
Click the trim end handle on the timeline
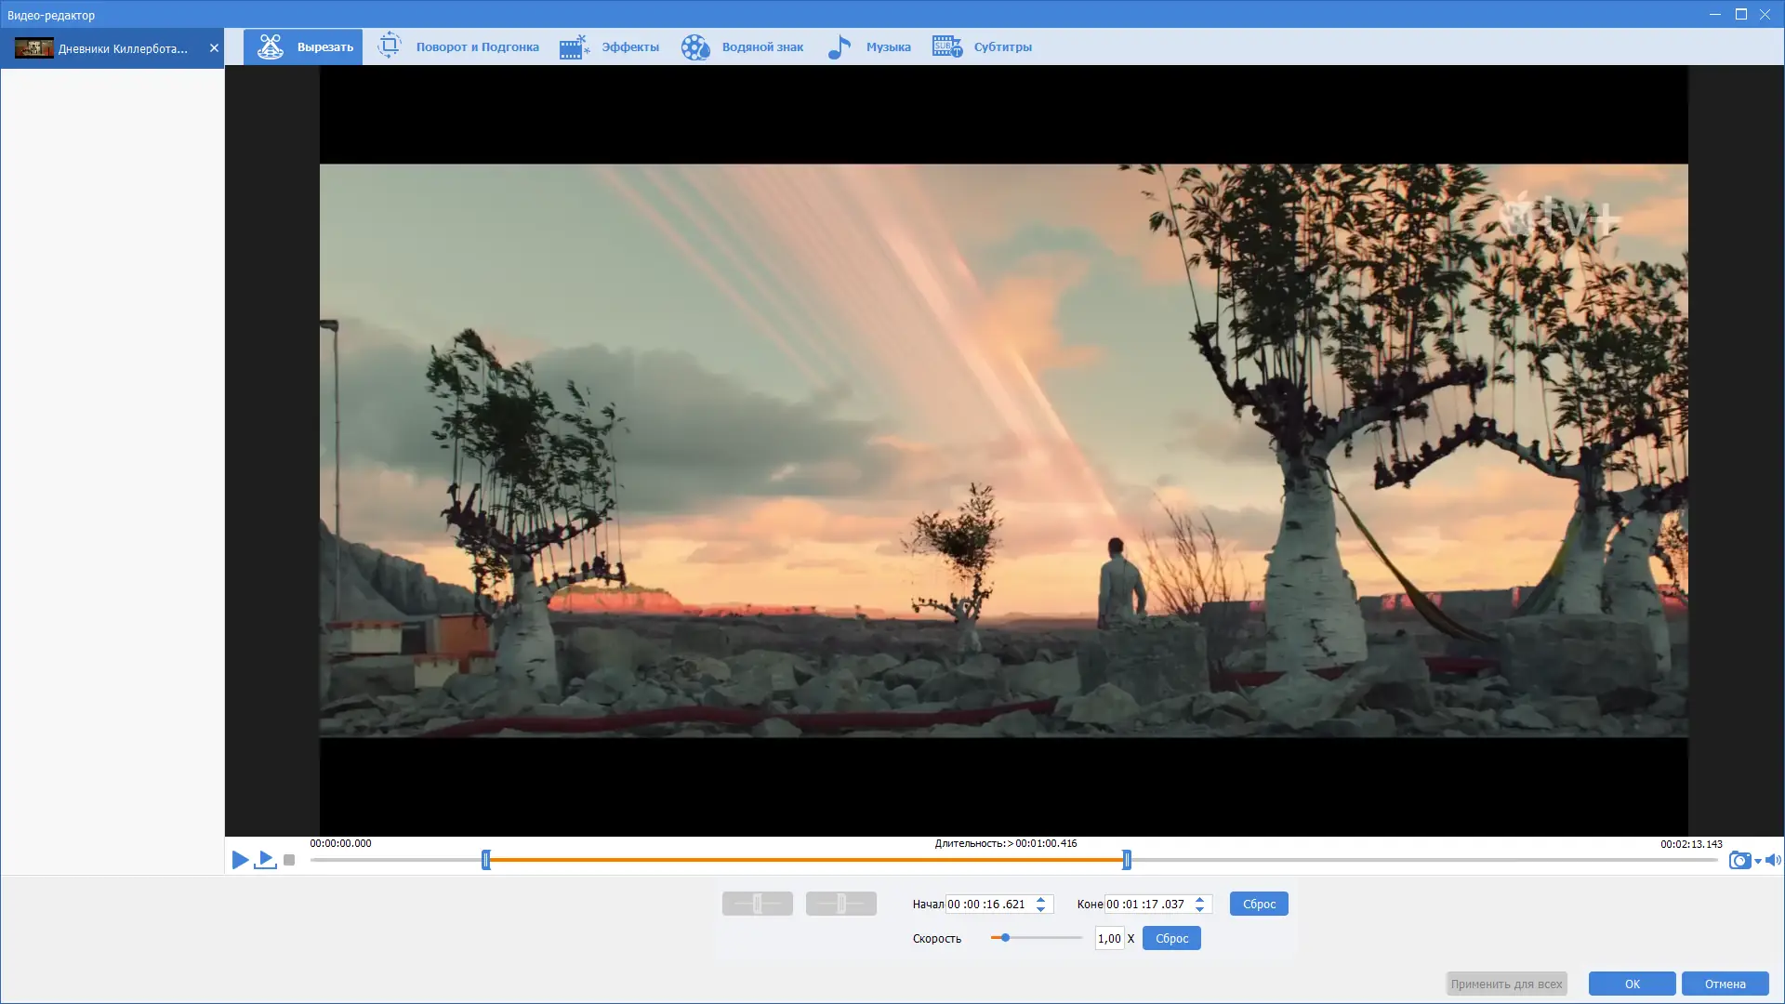click(1126, 860)
